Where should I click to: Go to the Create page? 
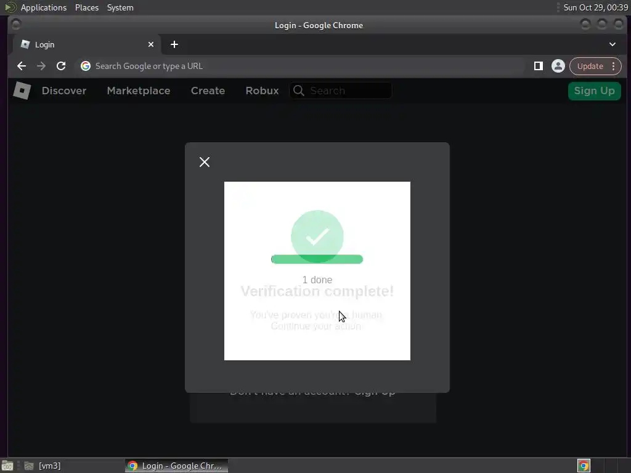208,91
